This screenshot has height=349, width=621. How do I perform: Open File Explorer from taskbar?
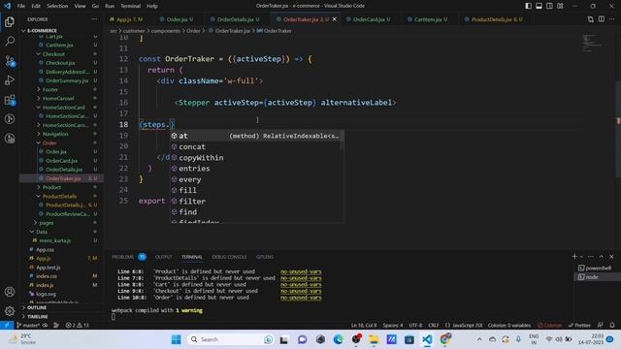click(374, 339)
